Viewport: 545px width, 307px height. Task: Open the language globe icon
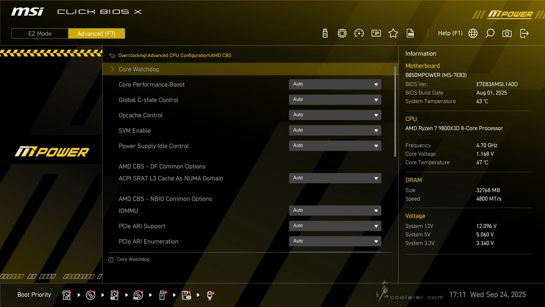(473, 33)
